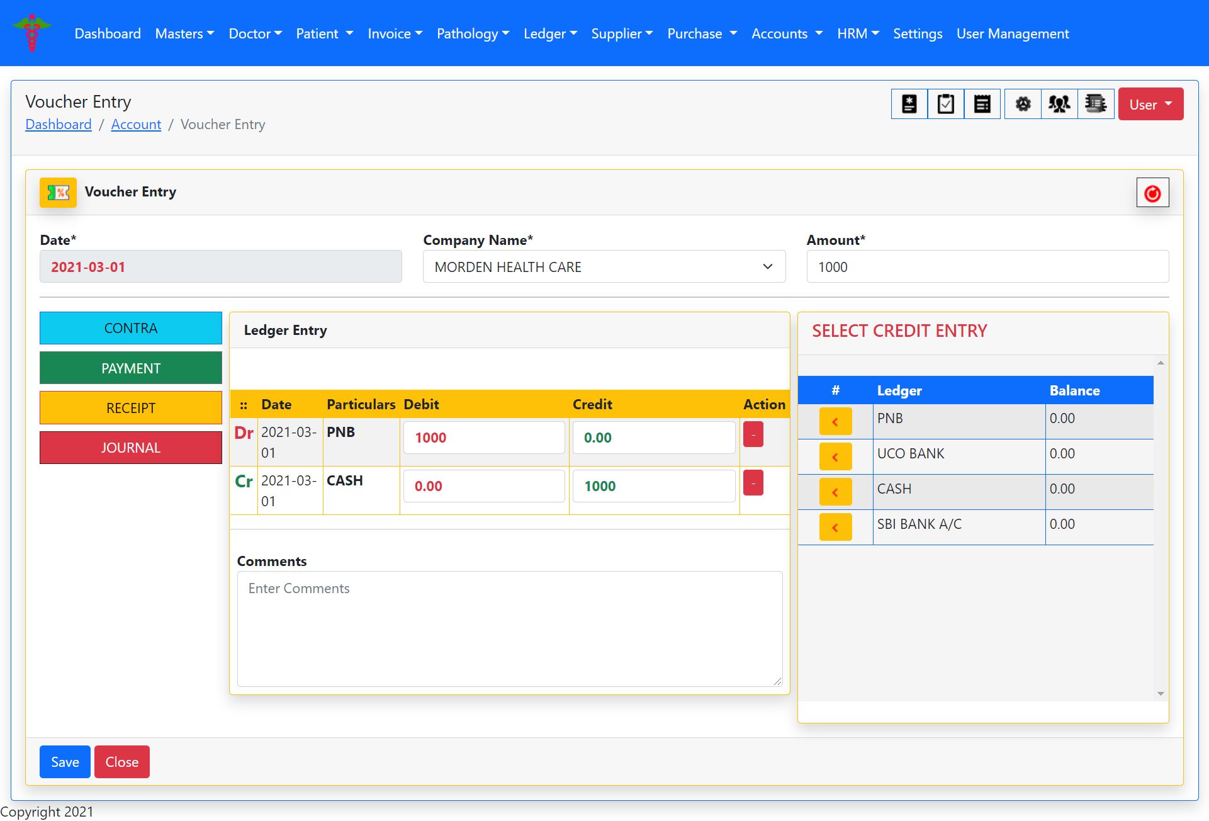Screen dimensions: 1209x821
Task: Open the Company Name dropdown
Action: click(x=604, y=267)
